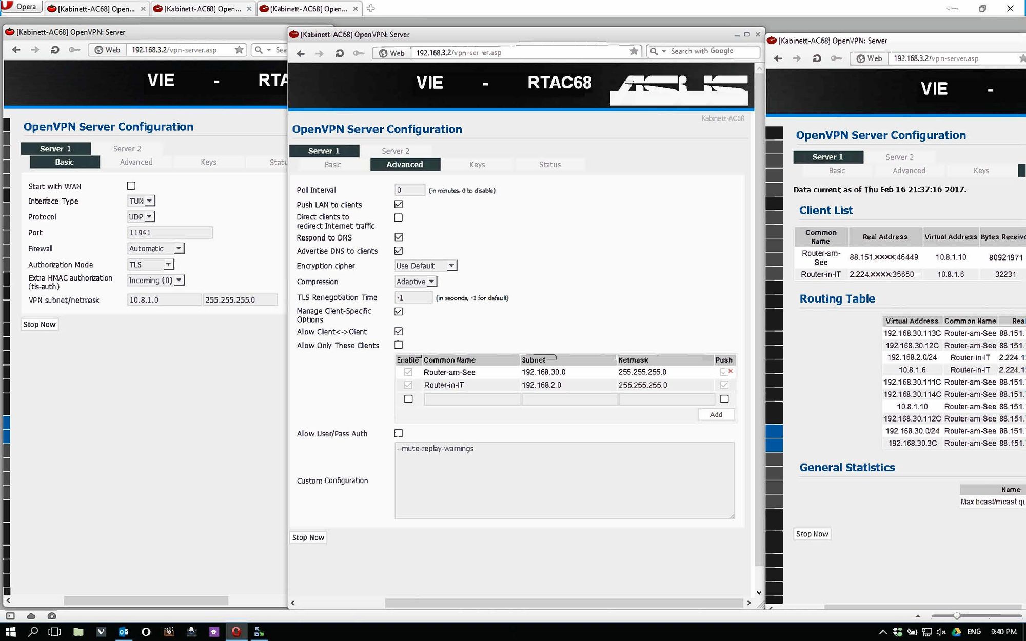Image resolution: width=1026 pixels, height=641 pixels.
Task: Reload page in left browser window
Action: click(x=55, y=50)
